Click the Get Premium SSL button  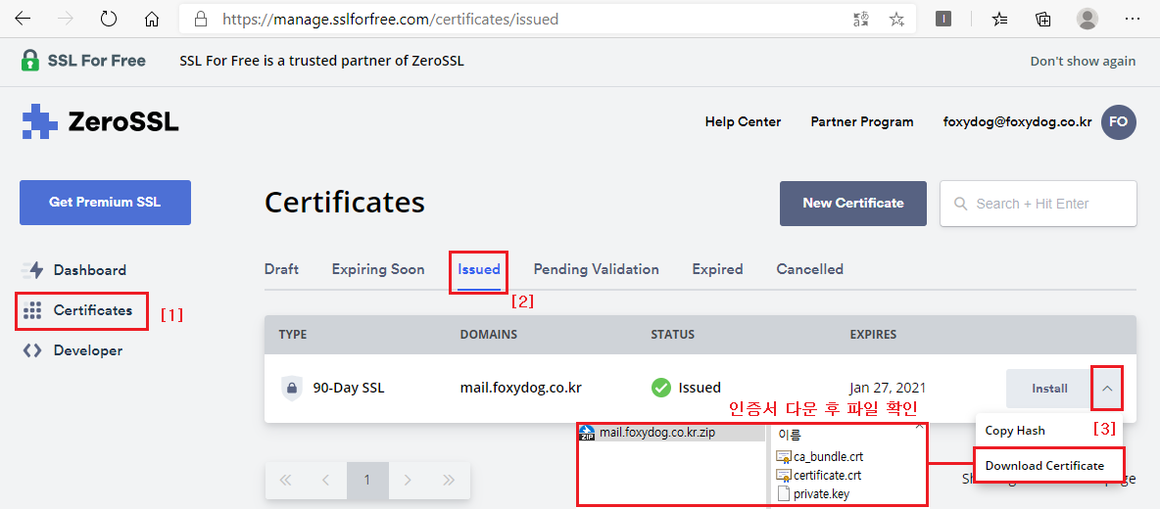pyautogui.click(x=105, y=203)
